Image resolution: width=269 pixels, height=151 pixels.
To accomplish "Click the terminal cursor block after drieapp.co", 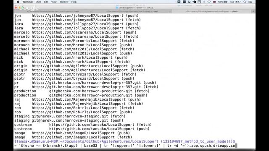I will 236,146.
